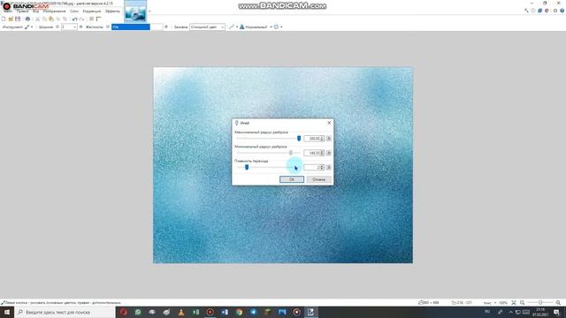Viewport: 566px width, 318px height.
Task: Open Word from the taskbar
Action: pyautogui.click(x=225, y=312)
